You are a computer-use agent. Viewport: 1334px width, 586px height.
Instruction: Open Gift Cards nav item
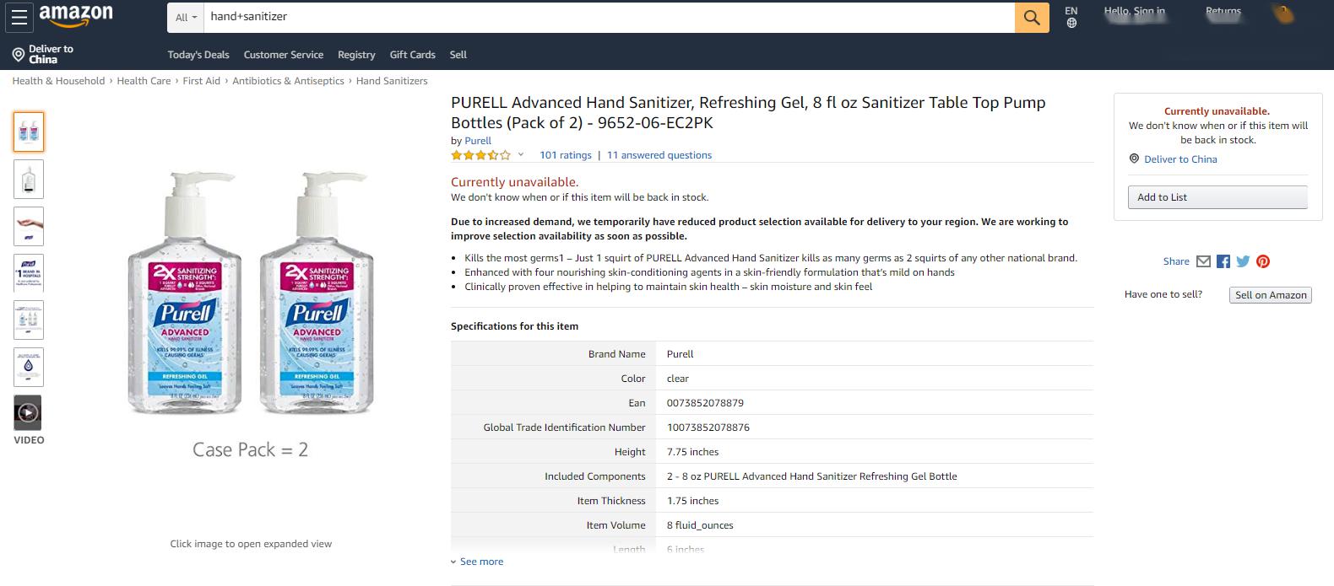(413, 55)
